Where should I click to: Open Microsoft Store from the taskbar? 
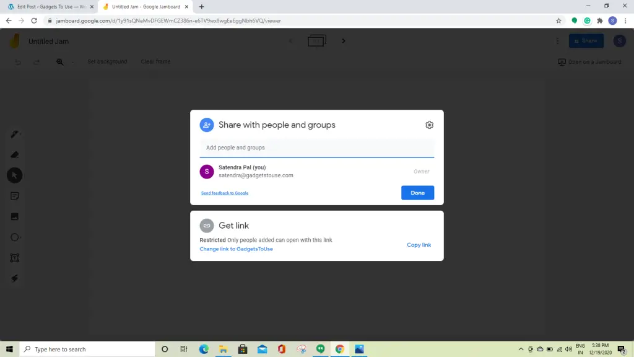243,349
